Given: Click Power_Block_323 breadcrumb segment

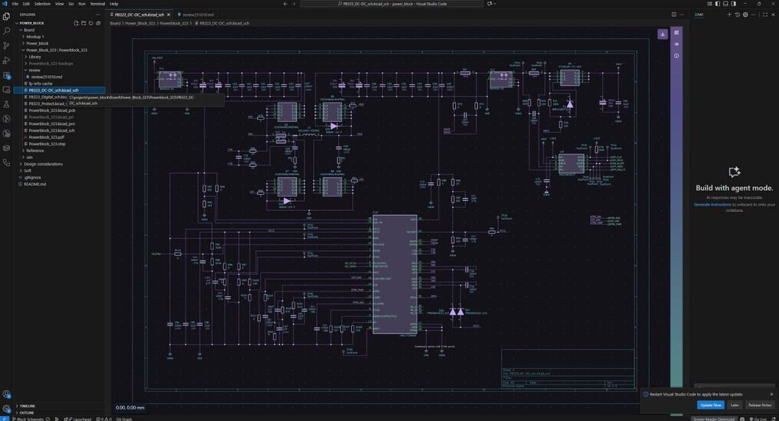Looking at the screenshot, I should pos(140,23).
